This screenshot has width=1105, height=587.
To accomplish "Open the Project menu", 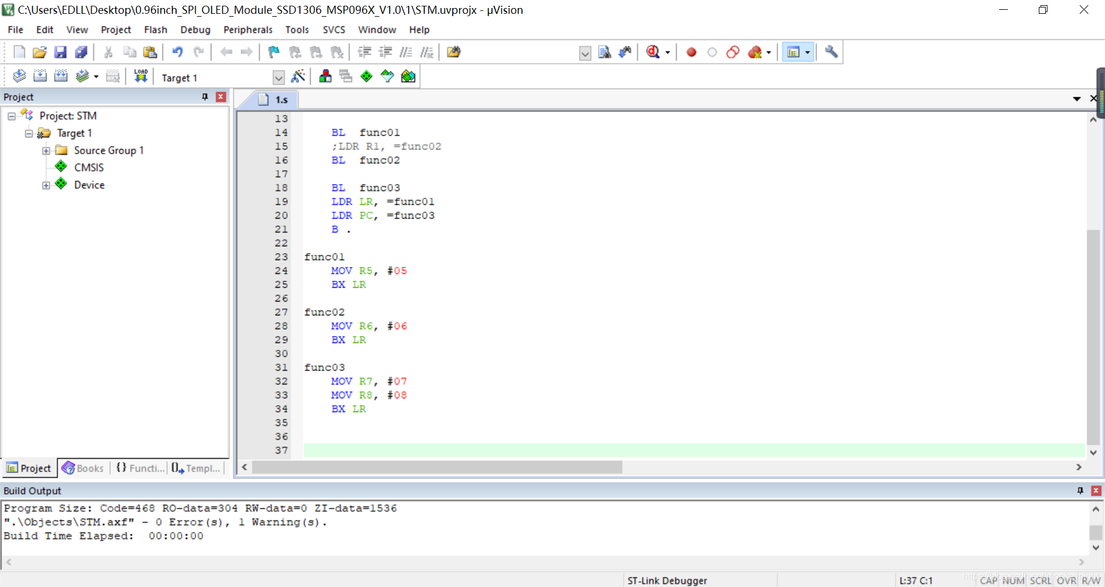I will (116, 29).
